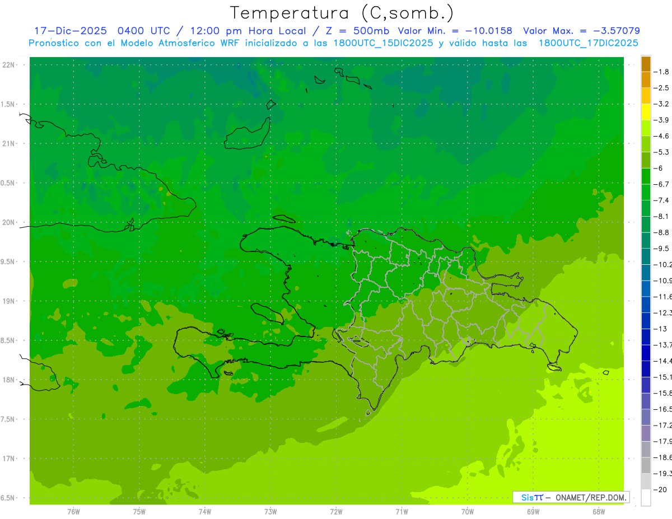Click the '69W' longitude axis label

coord(533,512)
